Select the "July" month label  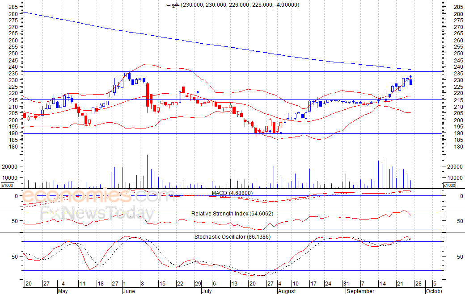[207, 291]
